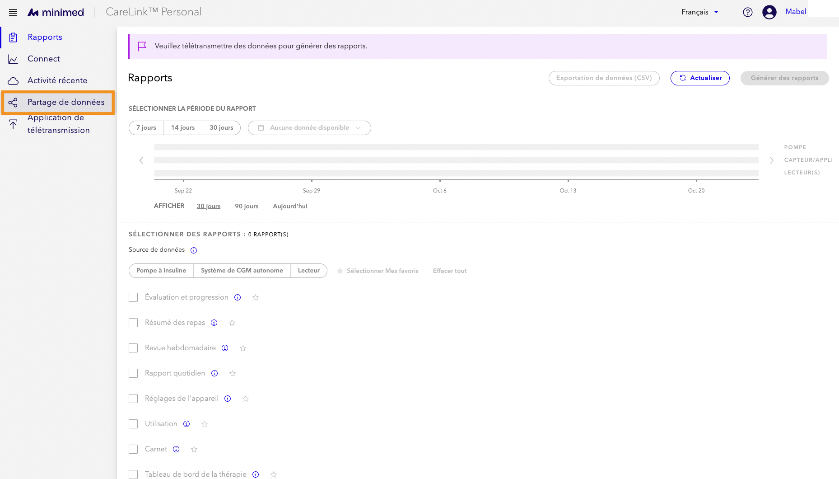Expand the Français language dropdown
The image size is (839, 479).
pyautogui.click(x=700, y=12)
